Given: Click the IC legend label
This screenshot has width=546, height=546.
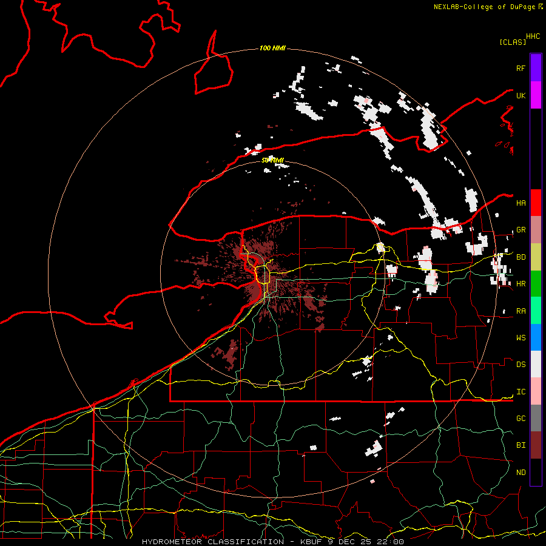Looking at the screenshot, I should (521, 392).
